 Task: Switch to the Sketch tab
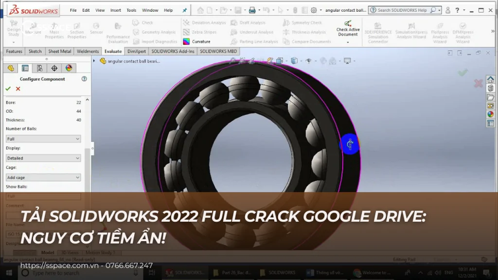point(35,51)
